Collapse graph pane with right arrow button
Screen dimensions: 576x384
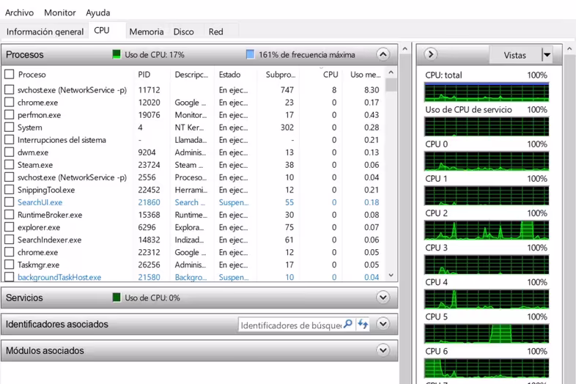(430, 54)
